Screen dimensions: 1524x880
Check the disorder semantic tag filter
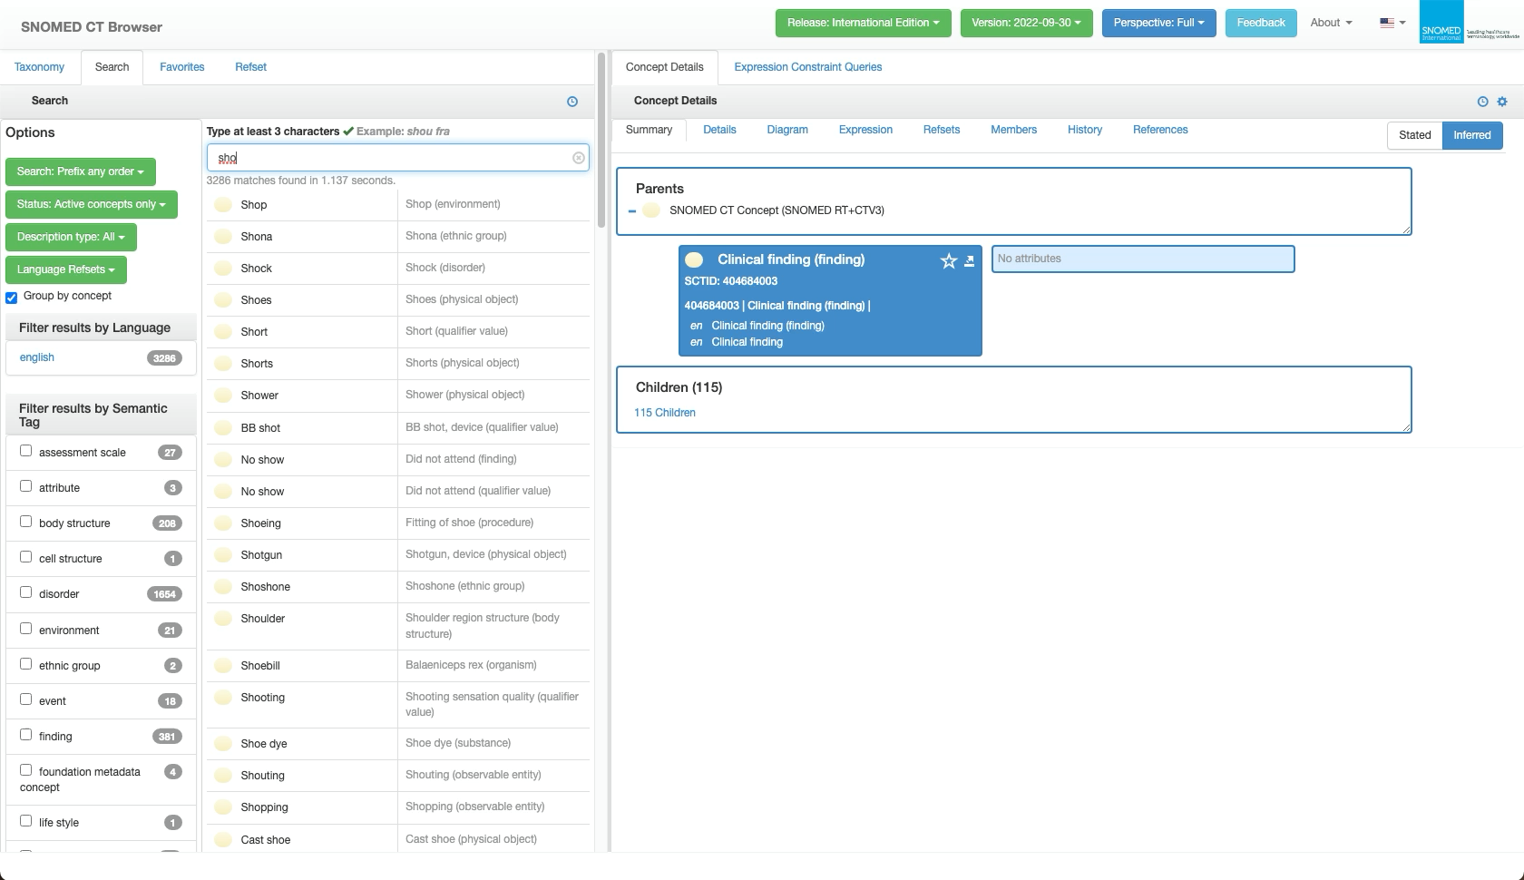tap(26, 592)
